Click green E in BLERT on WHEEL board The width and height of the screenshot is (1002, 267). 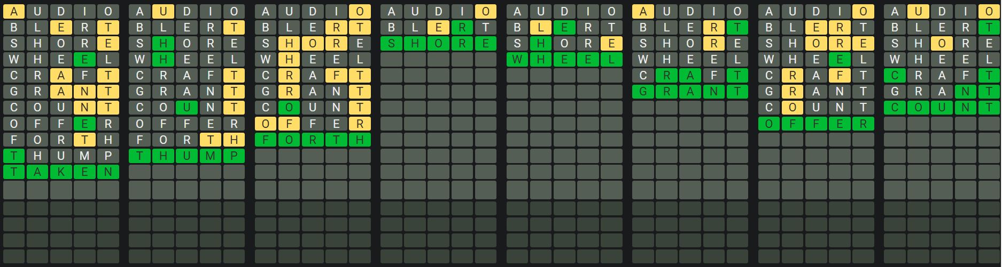(564, 28)
